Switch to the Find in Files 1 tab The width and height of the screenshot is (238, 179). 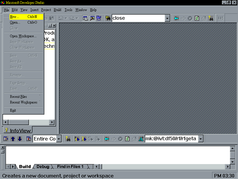(x=70, y=167)
